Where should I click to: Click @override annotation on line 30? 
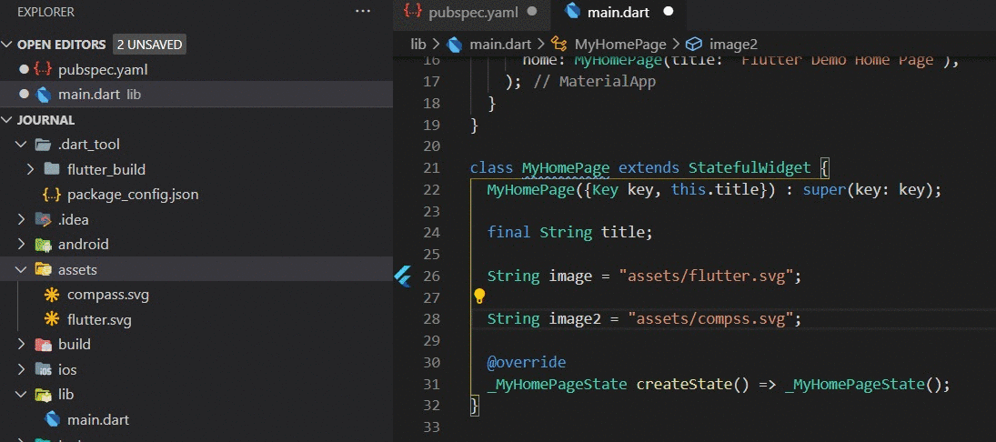point(526,362)
